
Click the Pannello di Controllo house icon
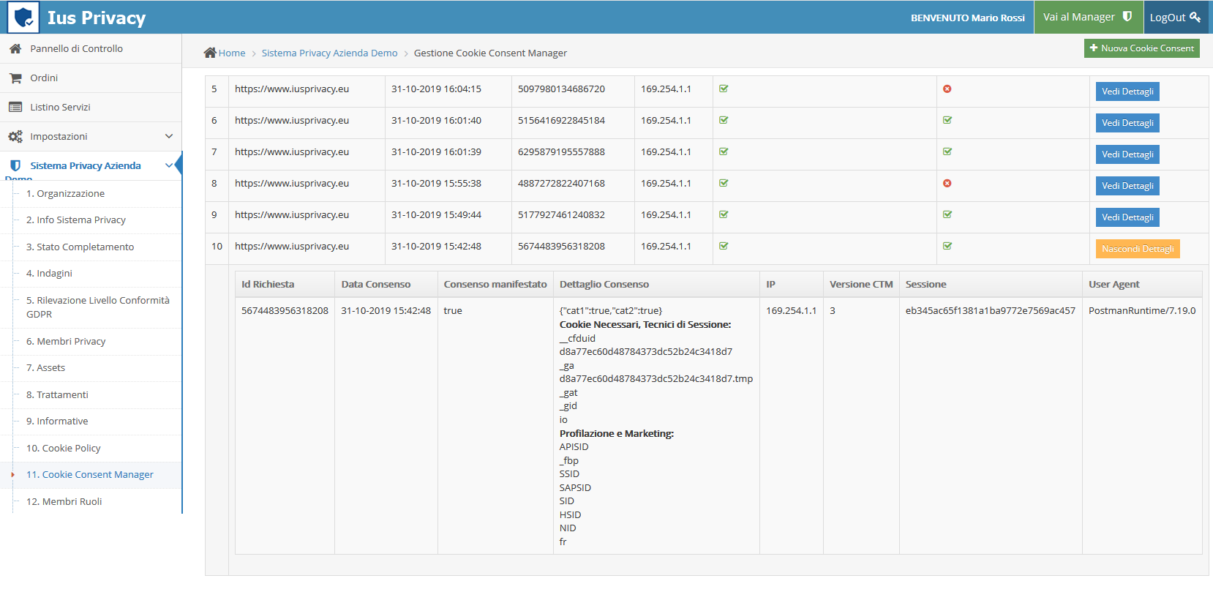(15, 48)
